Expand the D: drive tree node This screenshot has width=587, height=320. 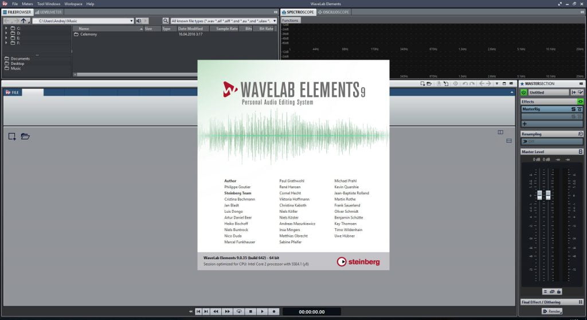(6, 33)
